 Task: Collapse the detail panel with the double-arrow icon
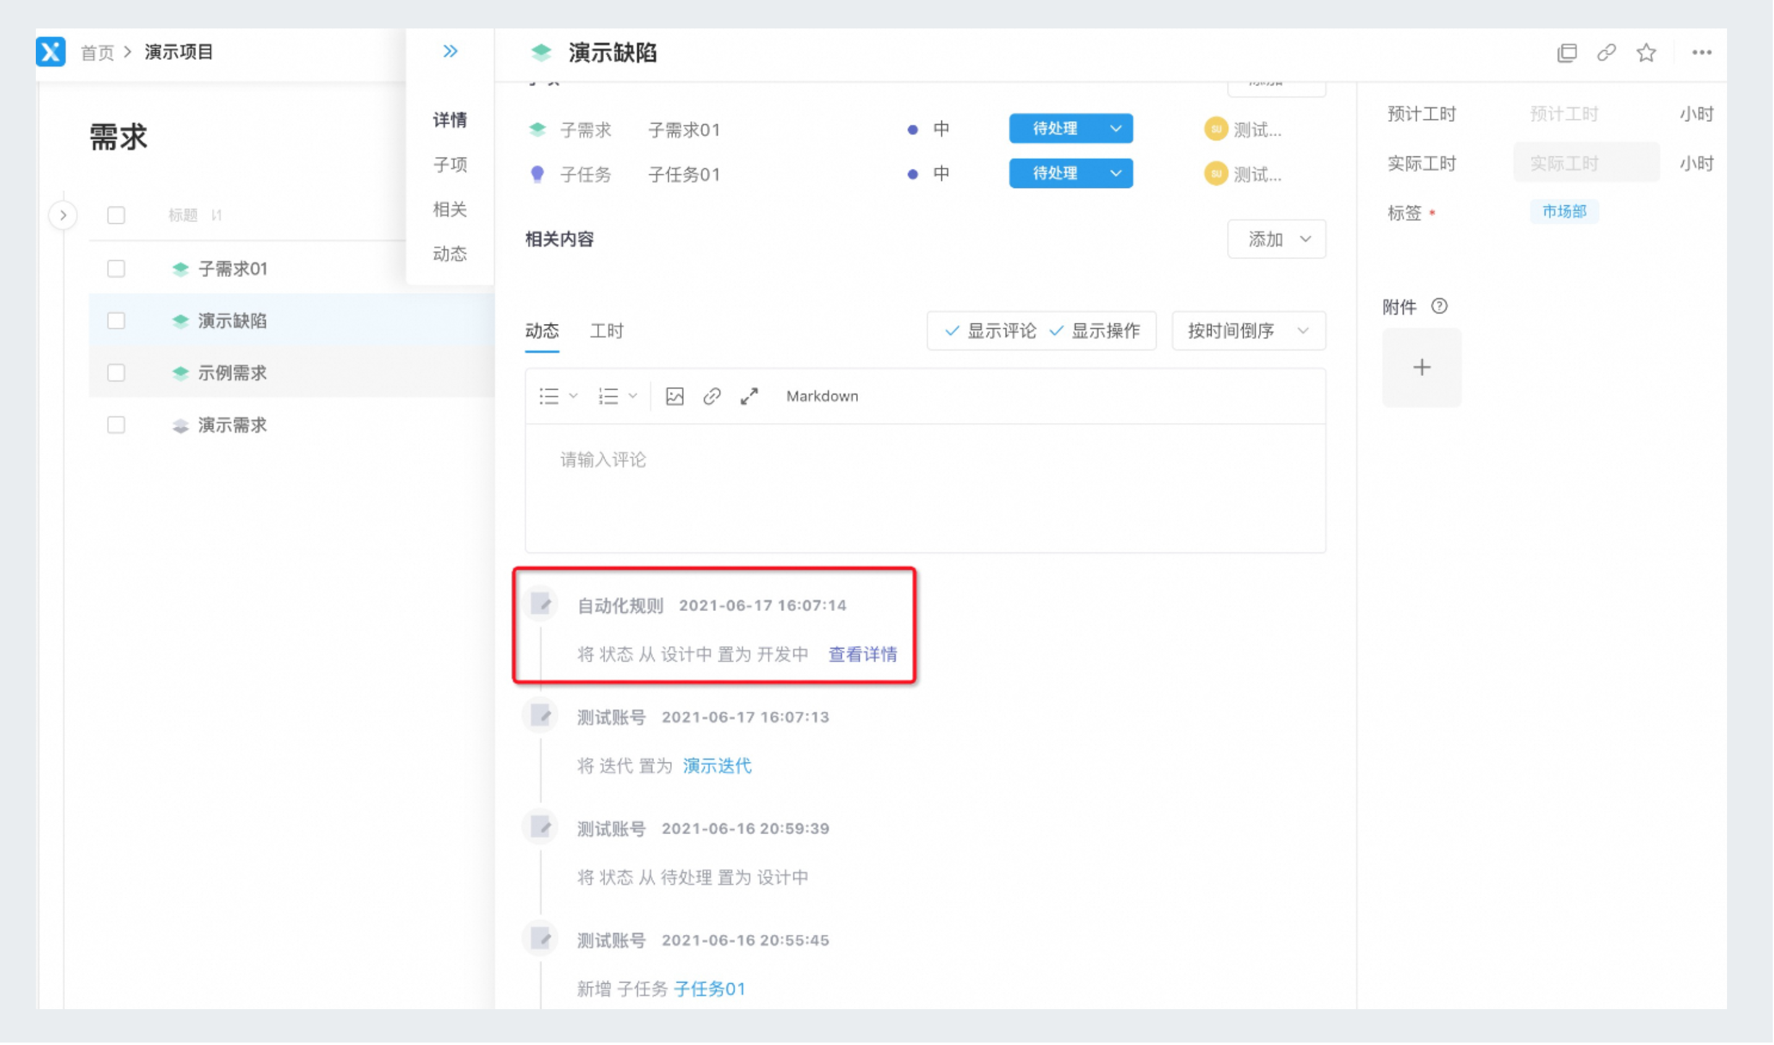451,51
